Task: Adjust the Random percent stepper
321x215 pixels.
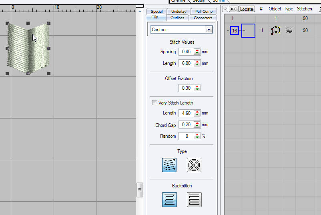Action: [197, 136]
